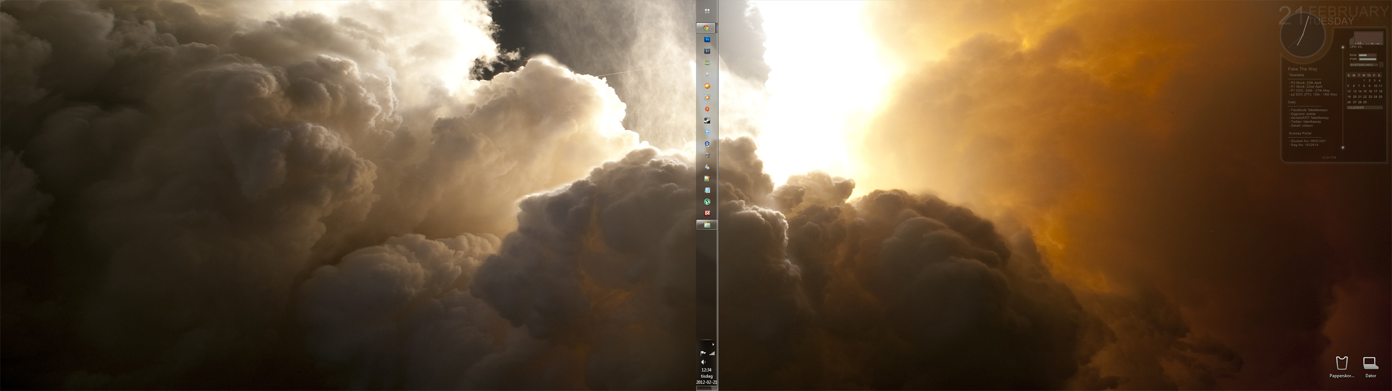Click the CALENDER bar in widget
The height and width of the screenshot is (391, 1392).
pyautogui.click(x=1365, y=108)
